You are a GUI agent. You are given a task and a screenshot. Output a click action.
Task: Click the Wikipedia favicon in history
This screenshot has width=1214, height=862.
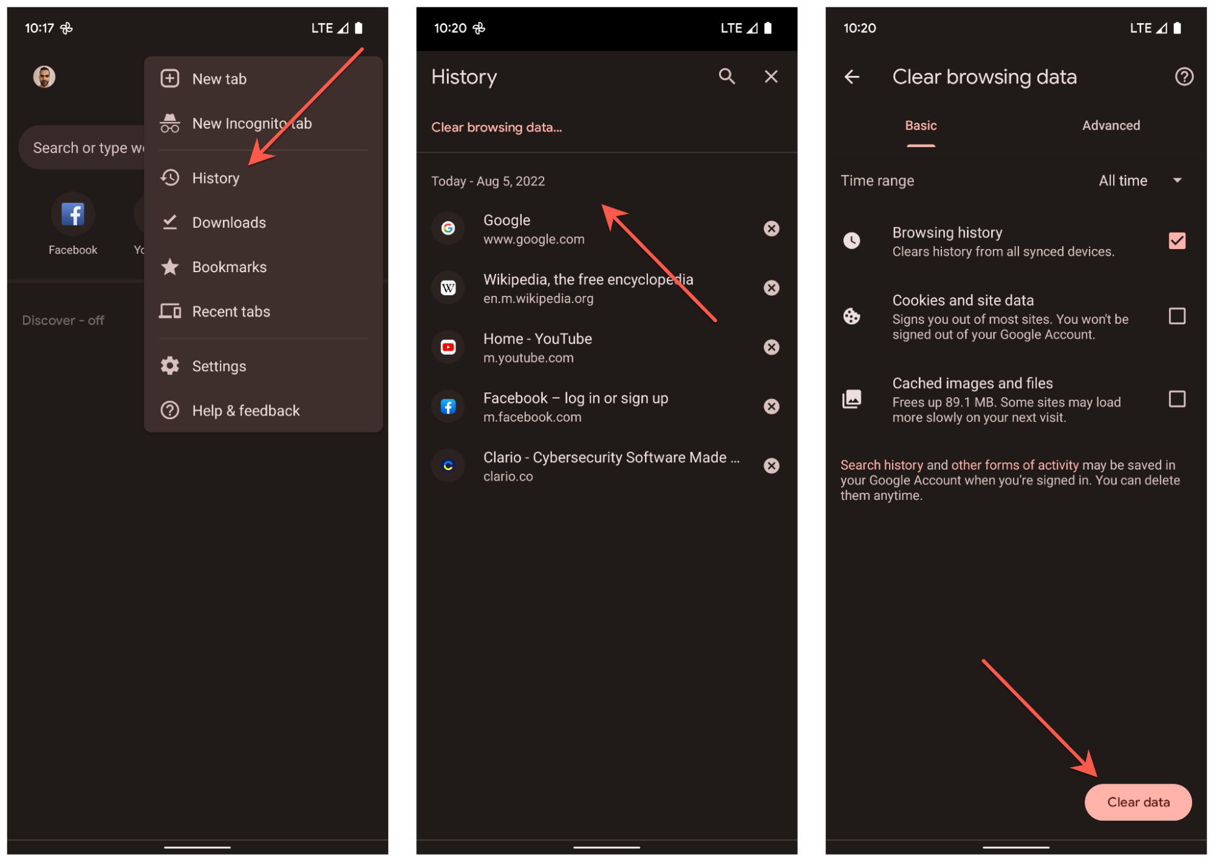(448, 288)
